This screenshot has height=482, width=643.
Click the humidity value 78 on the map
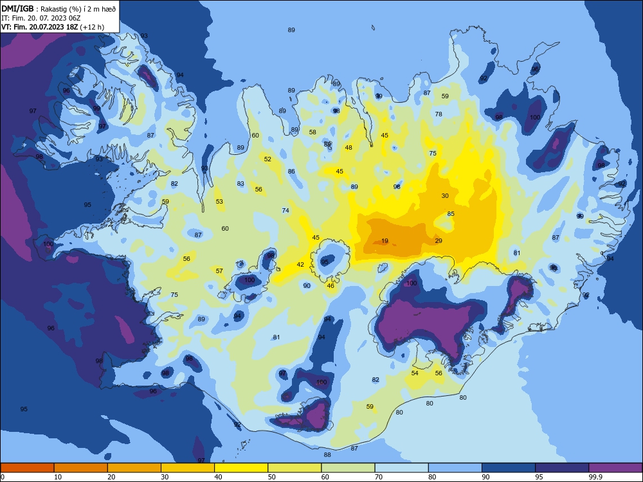(x=439, y=114)
